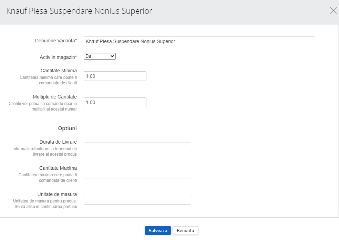Click the Unitate de masura label
Screen dimensions: 339x240
pos(57,194)
